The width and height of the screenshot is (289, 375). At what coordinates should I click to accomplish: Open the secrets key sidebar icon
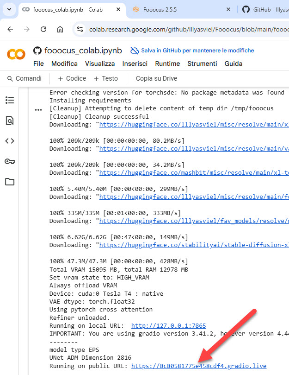[x=10, y=161]
